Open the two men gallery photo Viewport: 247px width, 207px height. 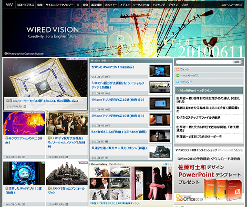pos(99,183)
